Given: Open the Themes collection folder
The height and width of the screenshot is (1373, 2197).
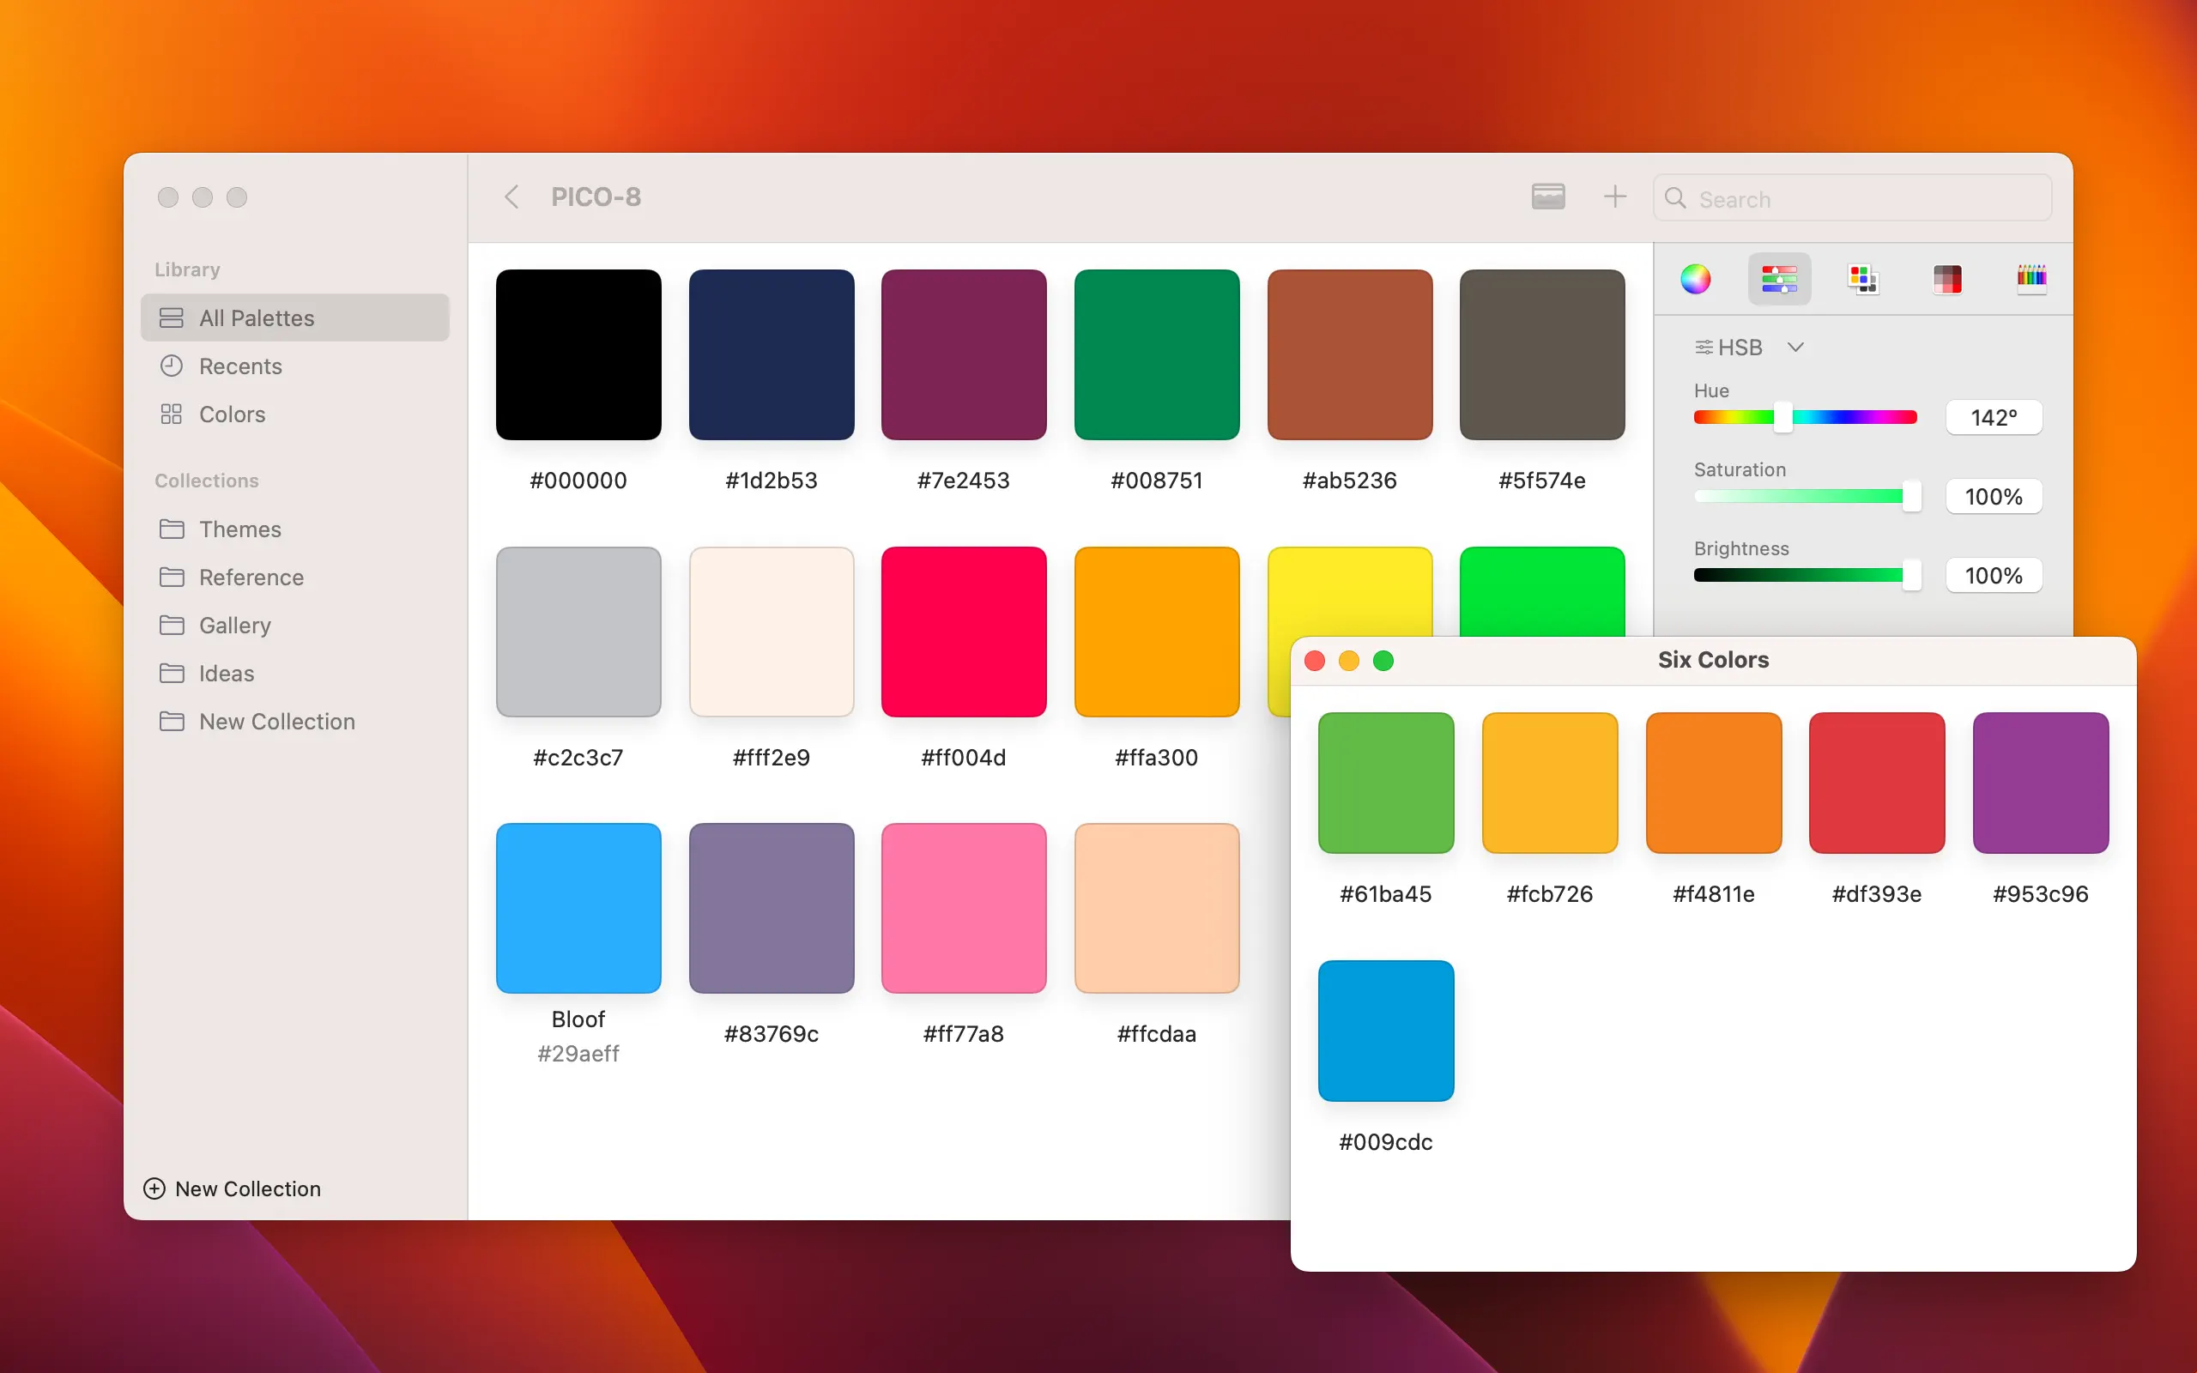Looking at the screenshot, I should (239, 529).
